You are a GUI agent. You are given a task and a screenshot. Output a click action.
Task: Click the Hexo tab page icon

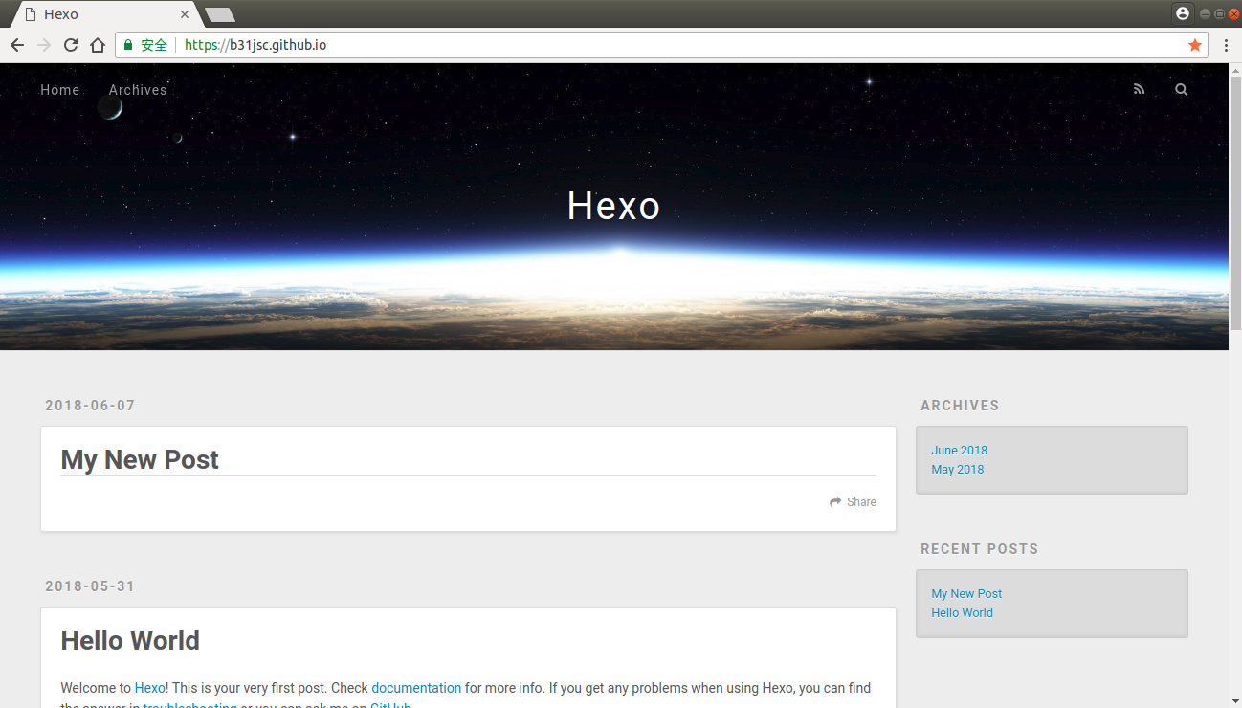tap(31, 14)
